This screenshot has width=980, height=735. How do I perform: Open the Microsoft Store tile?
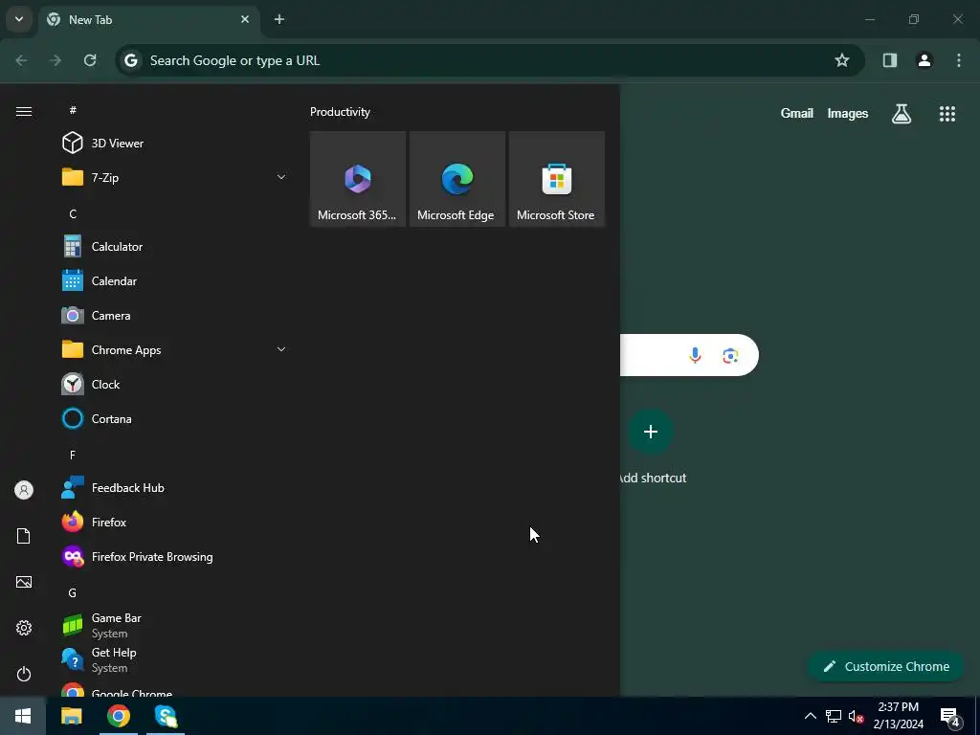556,179
